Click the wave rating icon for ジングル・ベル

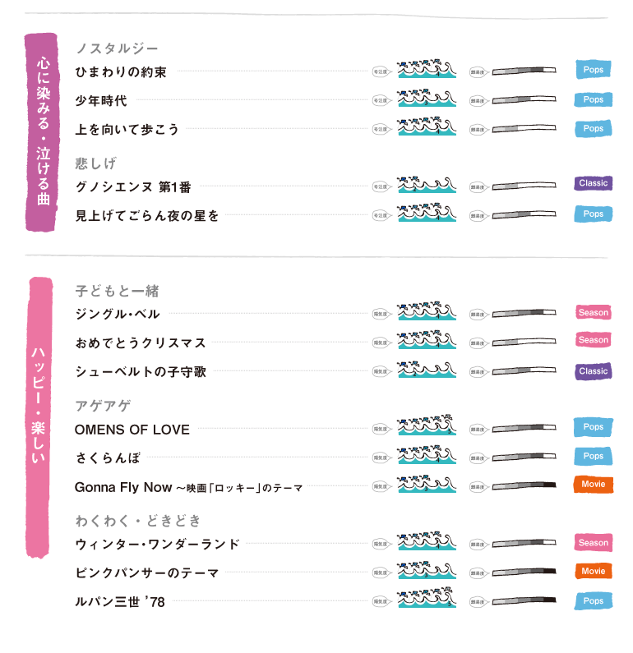coord(427,313)
